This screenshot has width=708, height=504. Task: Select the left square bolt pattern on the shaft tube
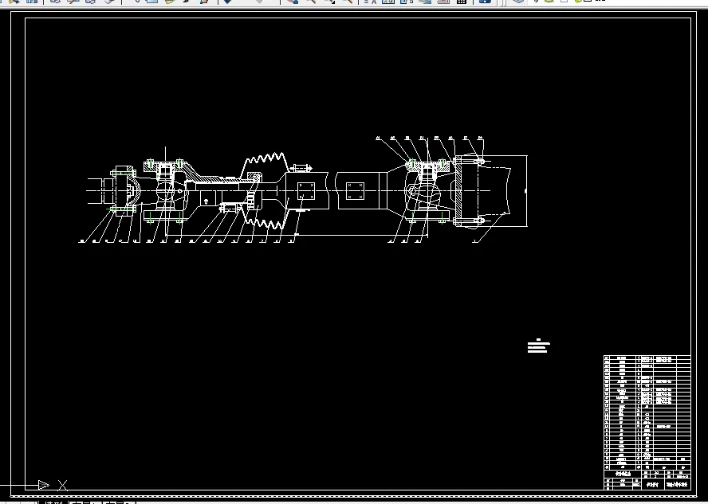(x=306, y=191)
